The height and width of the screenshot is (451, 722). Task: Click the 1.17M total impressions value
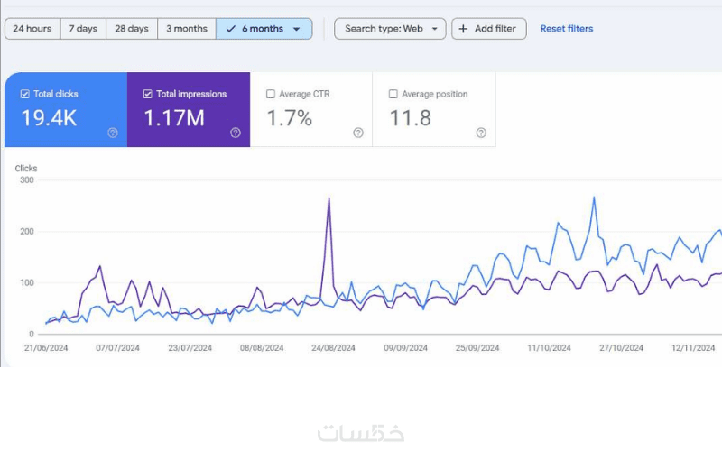174,118
